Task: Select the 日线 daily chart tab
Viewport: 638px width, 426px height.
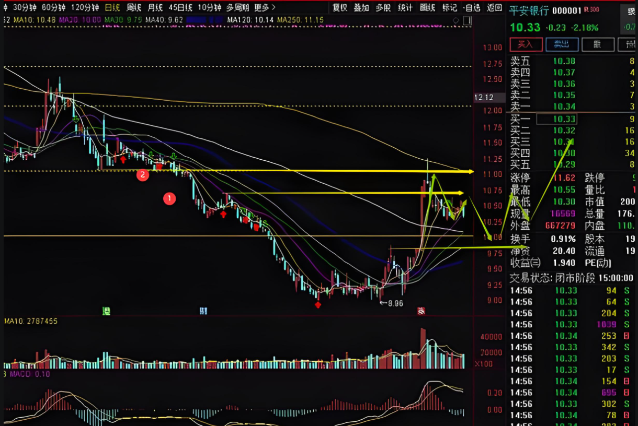Action: (112, 7)
